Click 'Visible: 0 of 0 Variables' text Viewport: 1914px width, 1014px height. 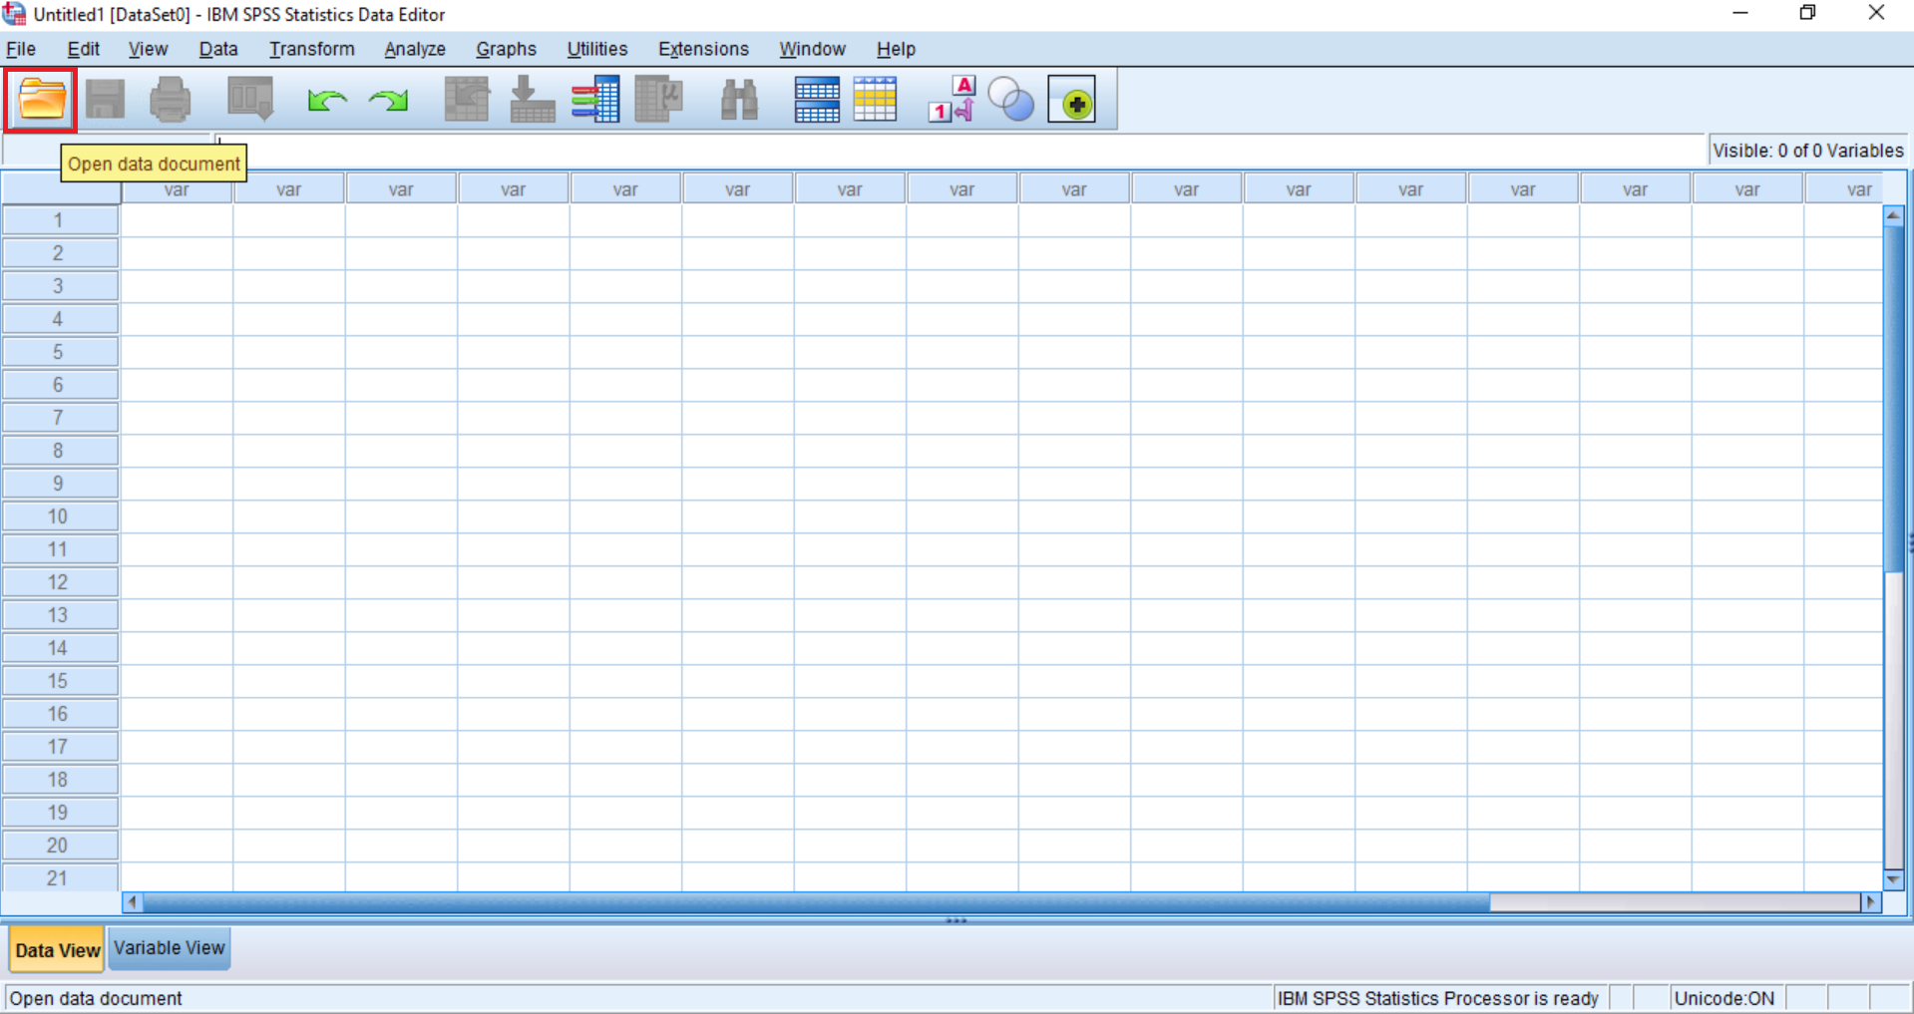pyautogui.click(x=1808, y=151)
